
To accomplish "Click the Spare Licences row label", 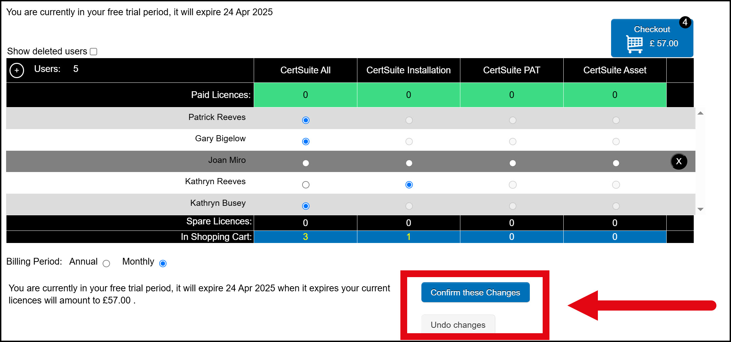I will click(x=219, y=221).
